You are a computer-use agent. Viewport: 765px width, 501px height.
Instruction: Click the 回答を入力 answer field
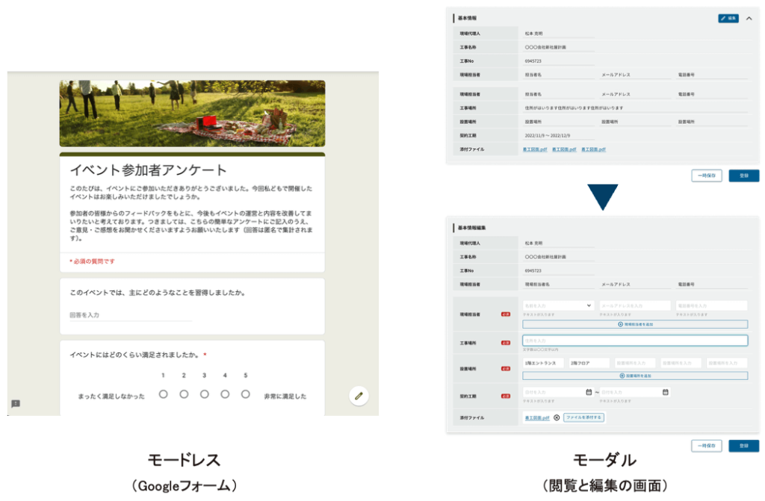click(130, 315)
